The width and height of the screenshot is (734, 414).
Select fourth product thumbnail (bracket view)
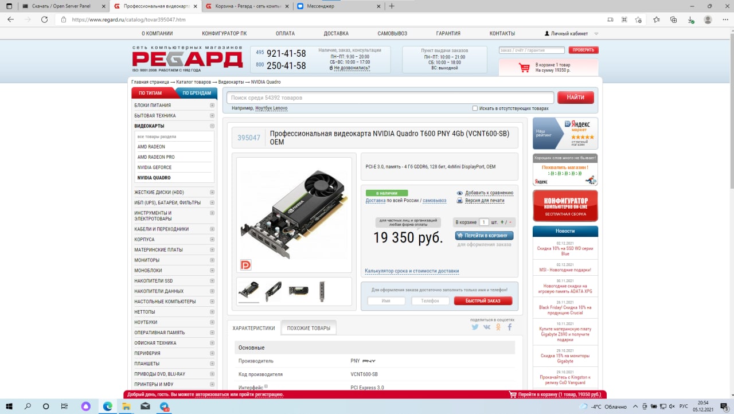(322, 291)
